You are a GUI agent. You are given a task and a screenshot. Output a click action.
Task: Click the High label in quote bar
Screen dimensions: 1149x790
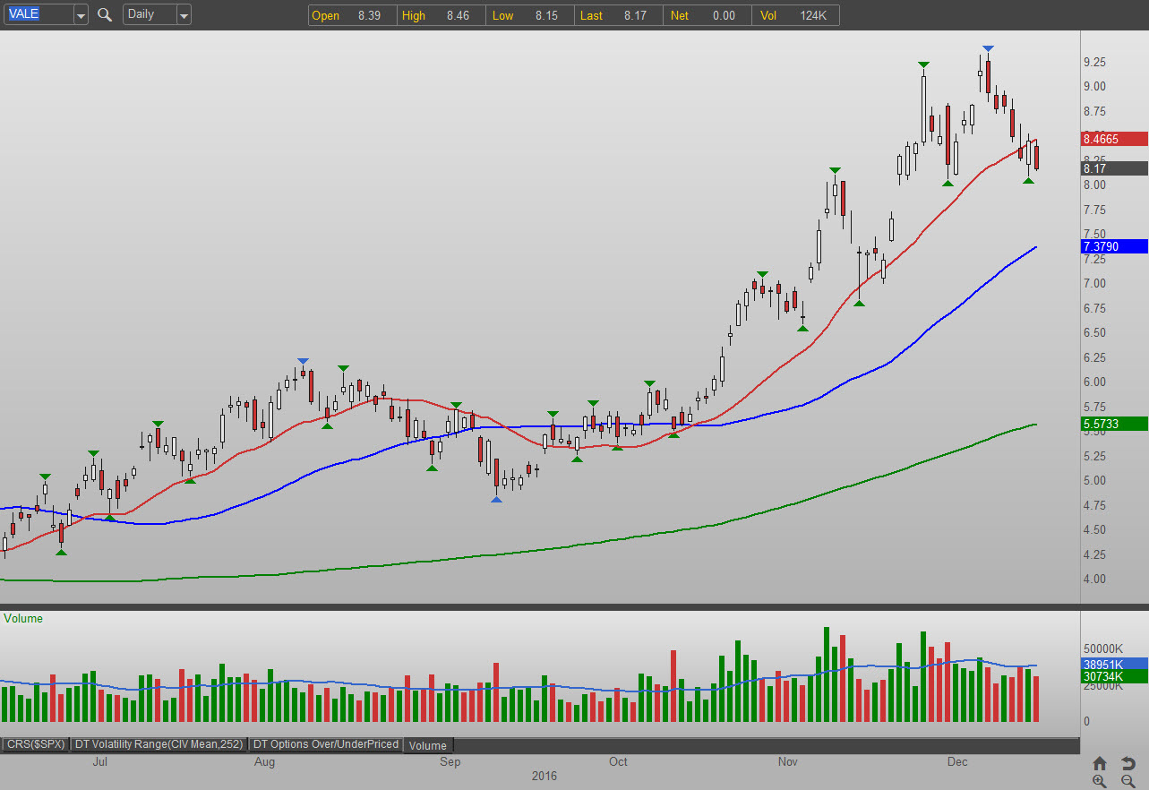414,15
